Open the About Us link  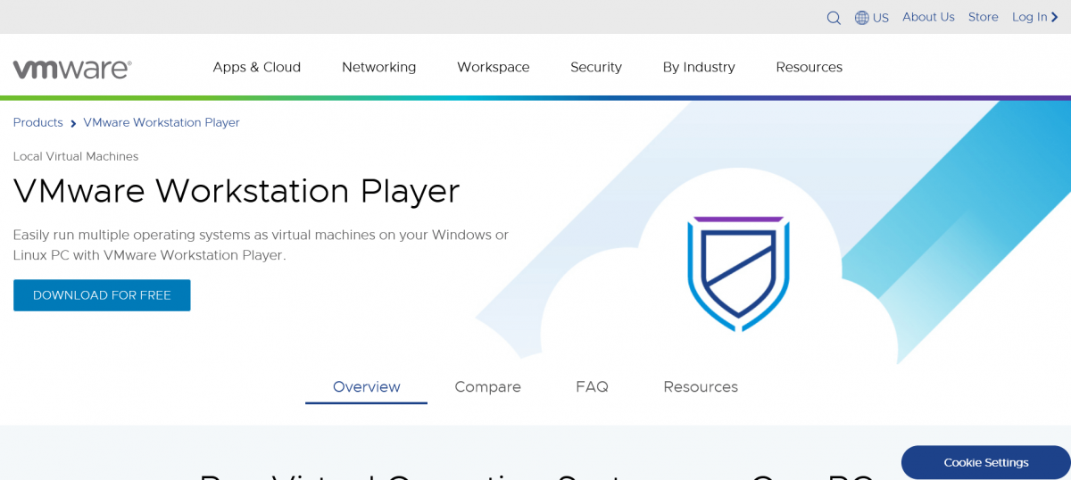point(928,17)
